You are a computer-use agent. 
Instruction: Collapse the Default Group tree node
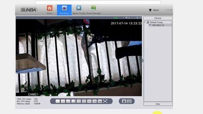pyautogui.click(x=145, y=22)
